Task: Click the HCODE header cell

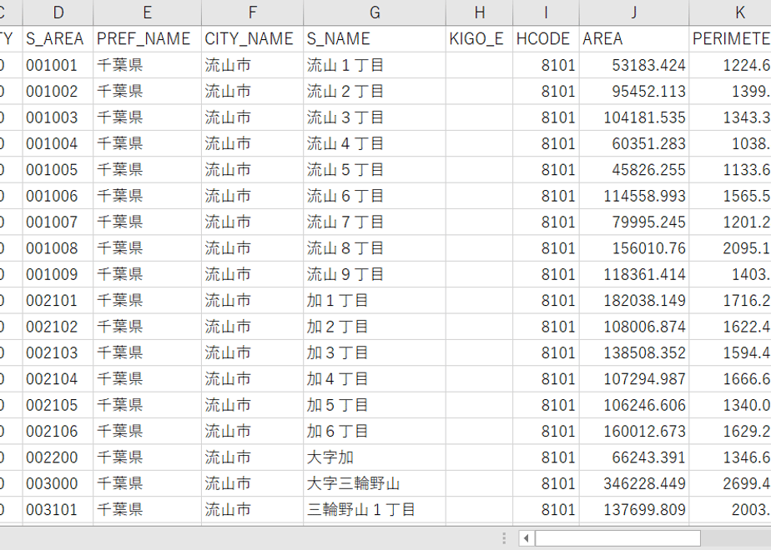Action: 546,39
